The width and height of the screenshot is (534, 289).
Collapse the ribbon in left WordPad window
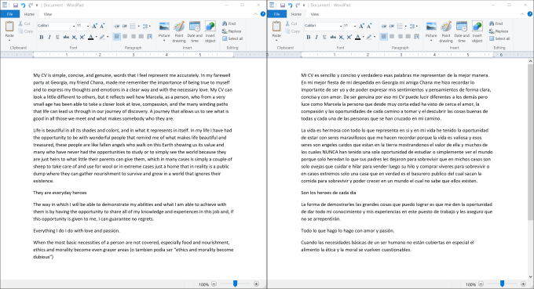(x=255, y=14)
